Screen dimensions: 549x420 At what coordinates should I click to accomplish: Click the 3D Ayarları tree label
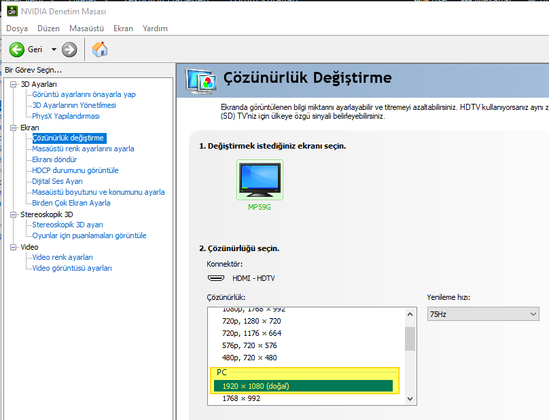(39, 84)
